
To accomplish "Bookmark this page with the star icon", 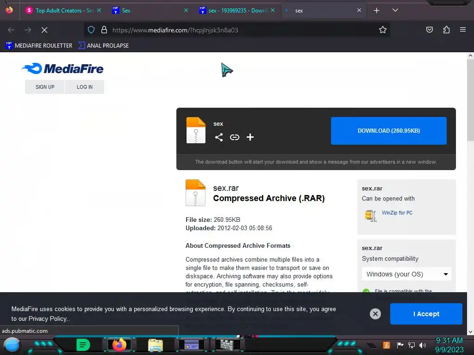I will click(383, 30).
